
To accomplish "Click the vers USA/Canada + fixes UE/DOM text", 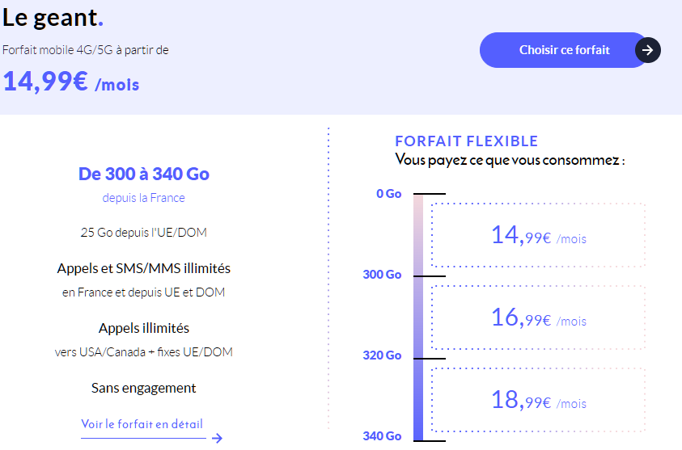I will click(144, 352).
